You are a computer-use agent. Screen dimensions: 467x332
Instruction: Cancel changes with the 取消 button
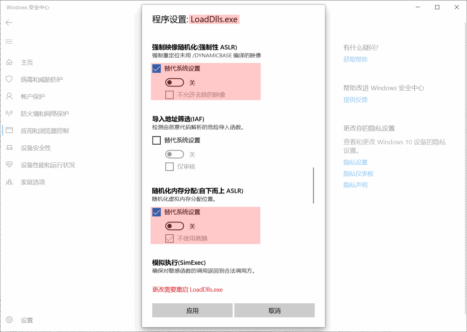pyautogui.click(x=274, y=310)
